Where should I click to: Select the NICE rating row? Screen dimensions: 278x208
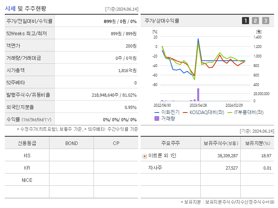tap(71, 180)
